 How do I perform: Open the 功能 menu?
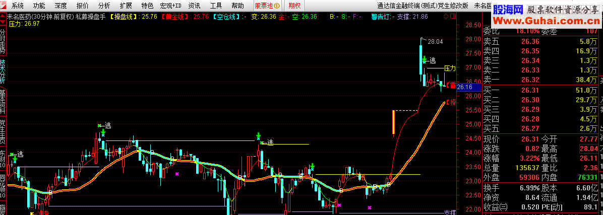tap(39, 6)
